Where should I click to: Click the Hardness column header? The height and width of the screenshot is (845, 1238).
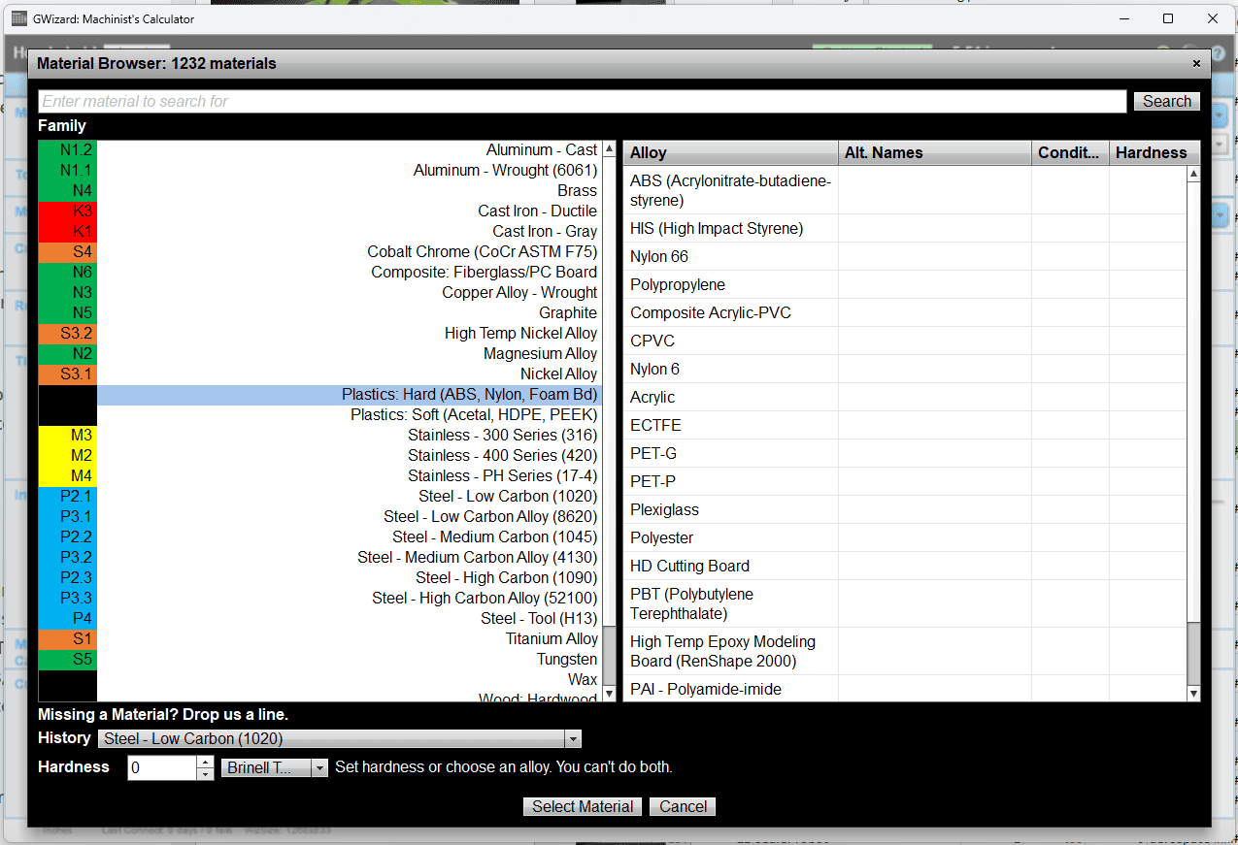pos(1154,152)
